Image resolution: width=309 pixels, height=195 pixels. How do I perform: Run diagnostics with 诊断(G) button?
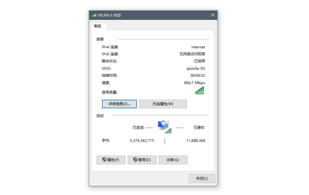coord(173,160)
